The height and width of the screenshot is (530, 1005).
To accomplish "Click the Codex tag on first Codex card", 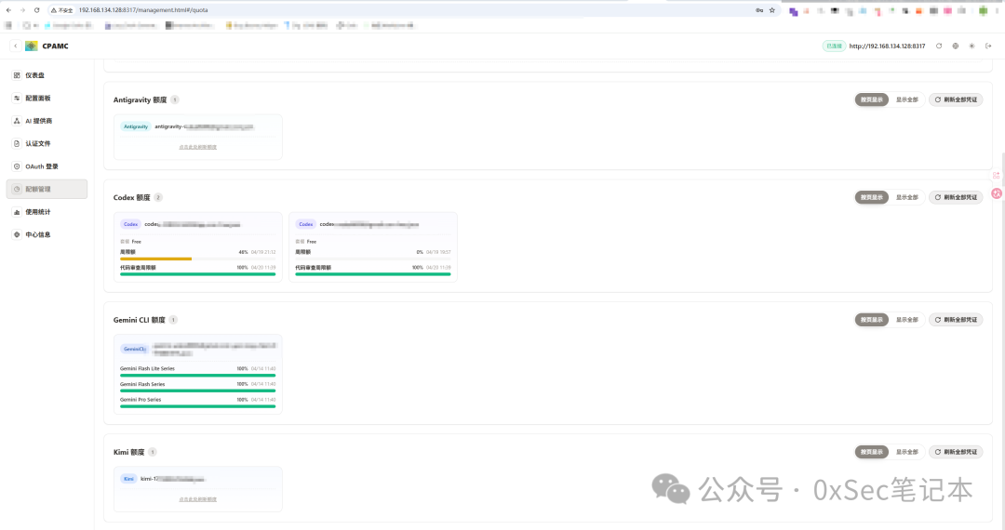I will pyautogui.click(x=131, y=224).
